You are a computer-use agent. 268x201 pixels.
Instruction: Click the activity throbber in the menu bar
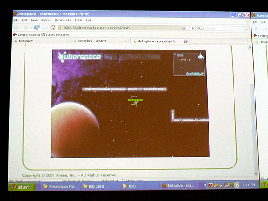247,21
